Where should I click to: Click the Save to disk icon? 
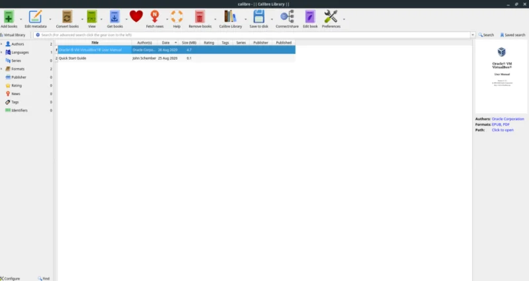[259, 17]
